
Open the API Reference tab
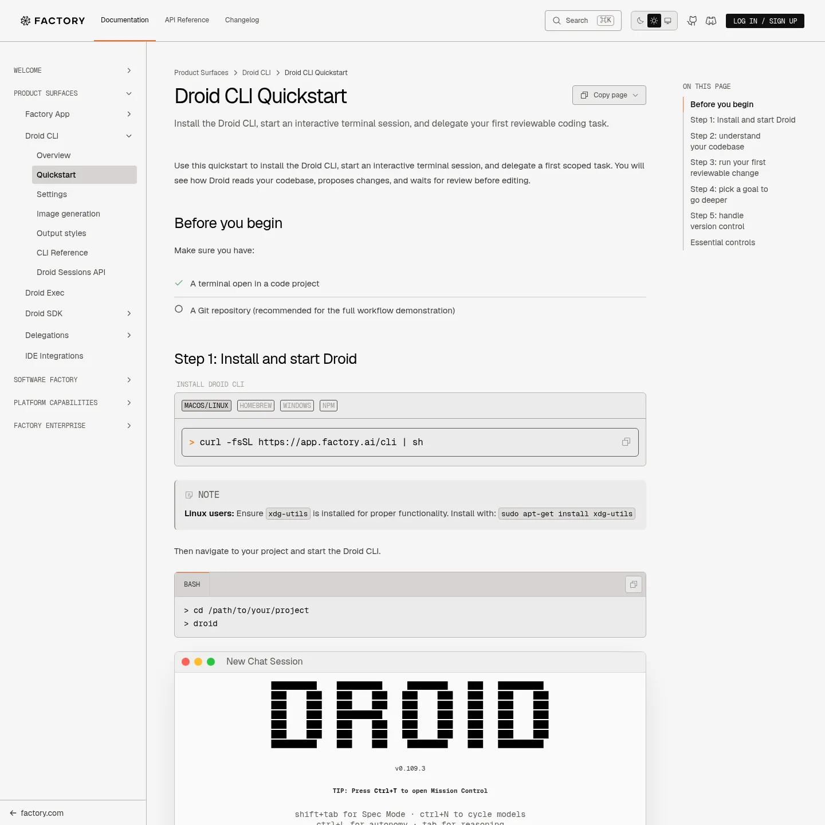click(187, 20)
